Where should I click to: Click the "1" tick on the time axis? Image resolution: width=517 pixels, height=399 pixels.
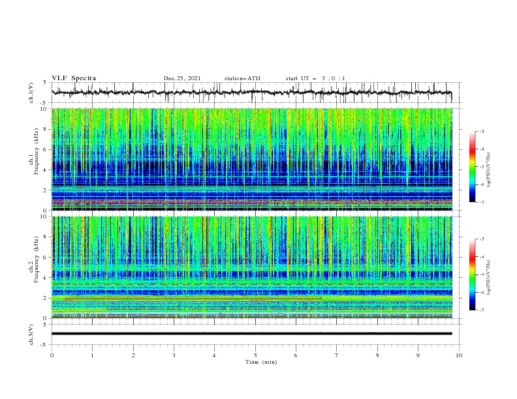[92, 355]
